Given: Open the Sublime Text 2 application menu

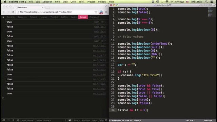Looking at the screenshot, I should [x=17, y=2].
